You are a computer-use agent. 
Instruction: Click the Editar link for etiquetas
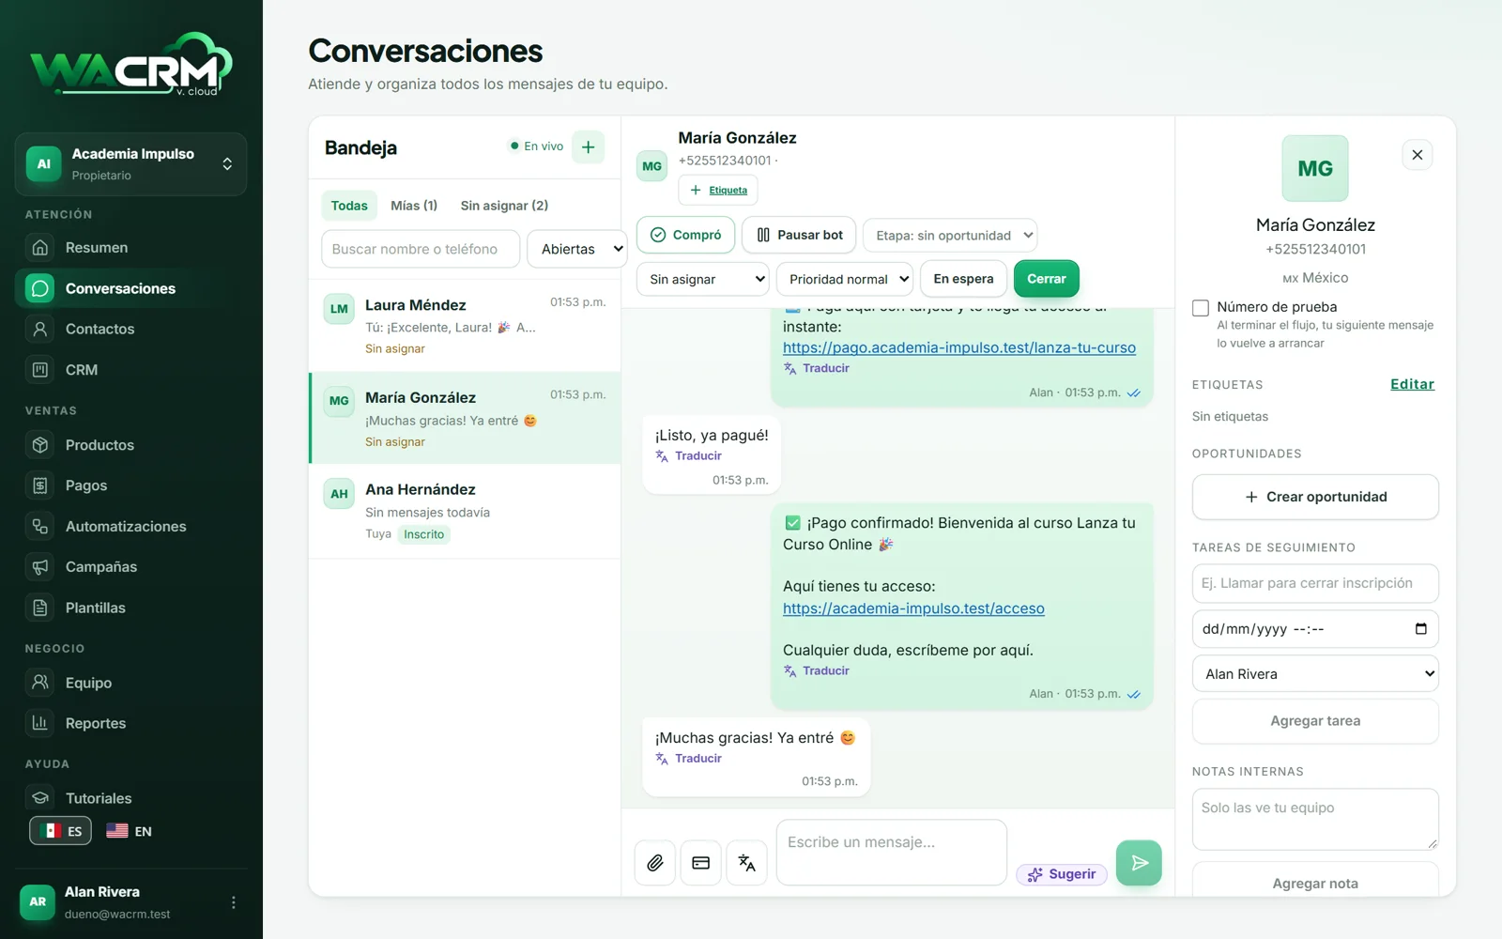(x=1412, y=384)
